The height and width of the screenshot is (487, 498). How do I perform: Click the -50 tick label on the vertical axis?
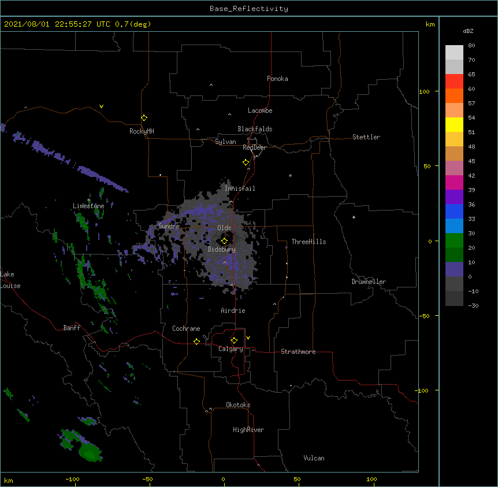pos(424,316)
